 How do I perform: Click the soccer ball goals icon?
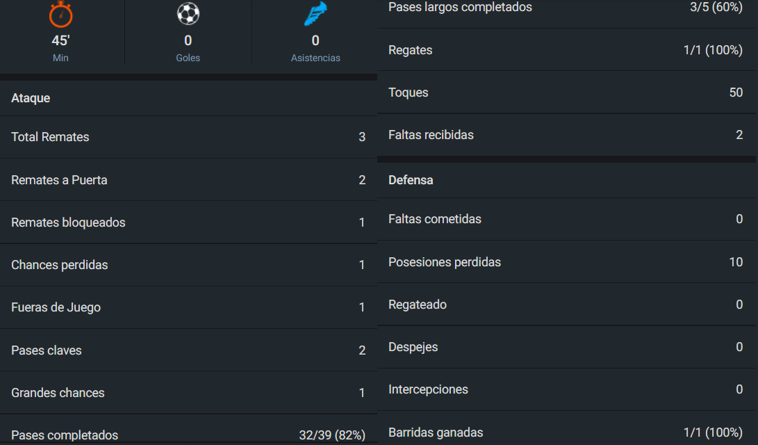(188, 13)
